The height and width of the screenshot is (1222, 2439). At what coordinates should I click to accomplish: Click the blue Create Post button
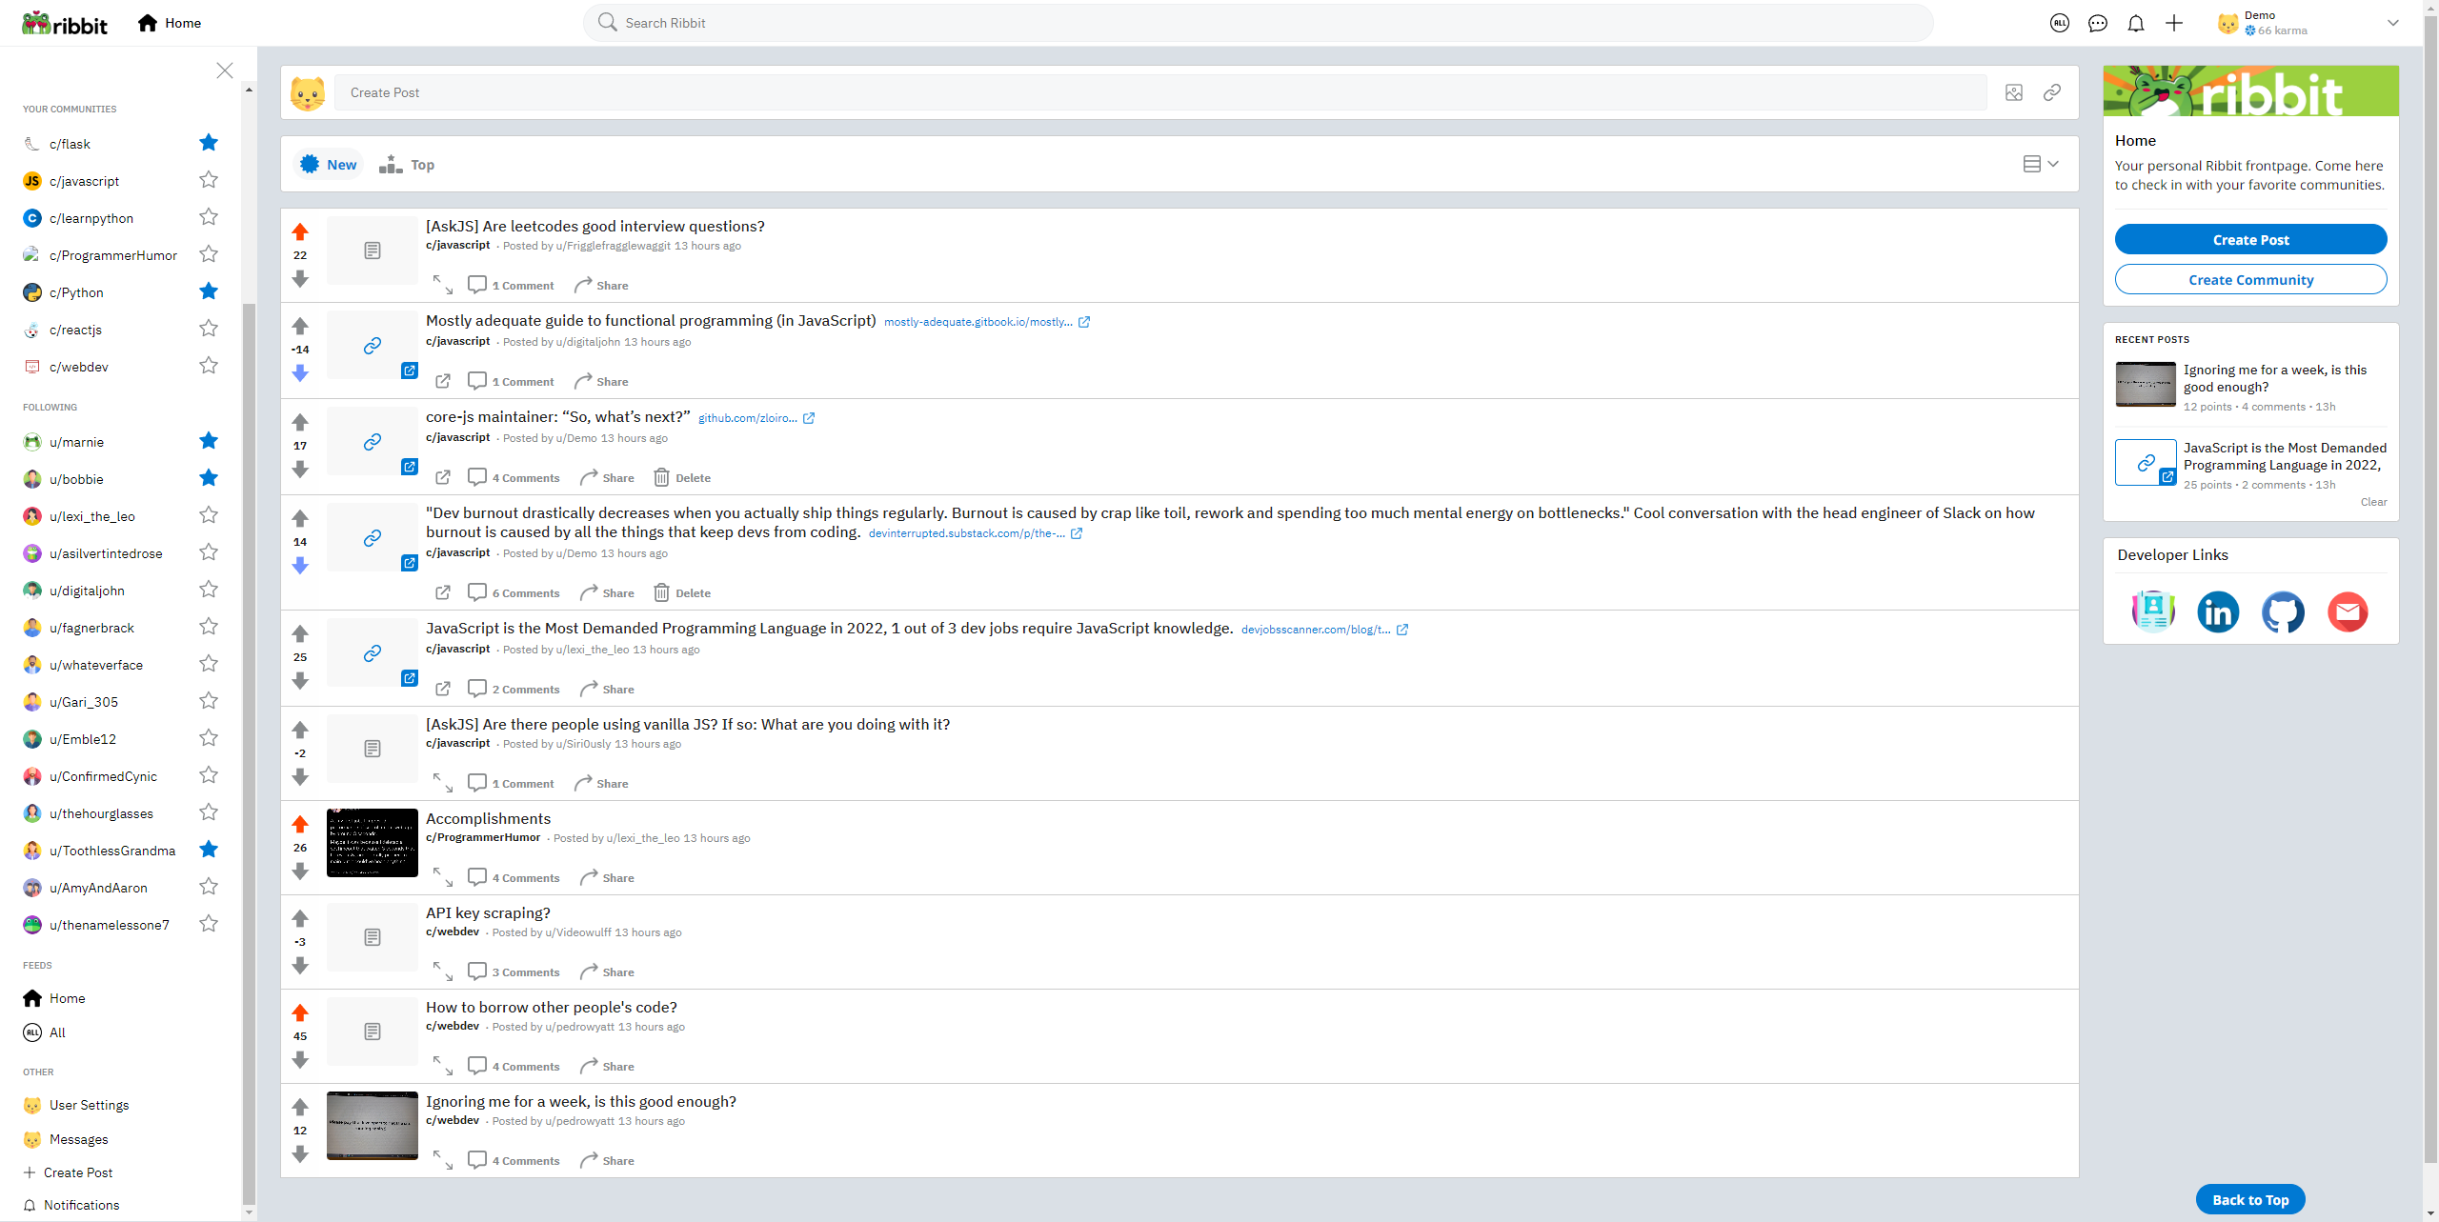[x=2250, y=239]
